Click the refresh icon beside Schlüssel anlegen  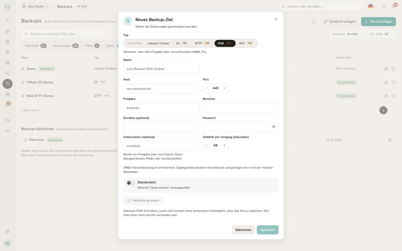pos(314,21)
